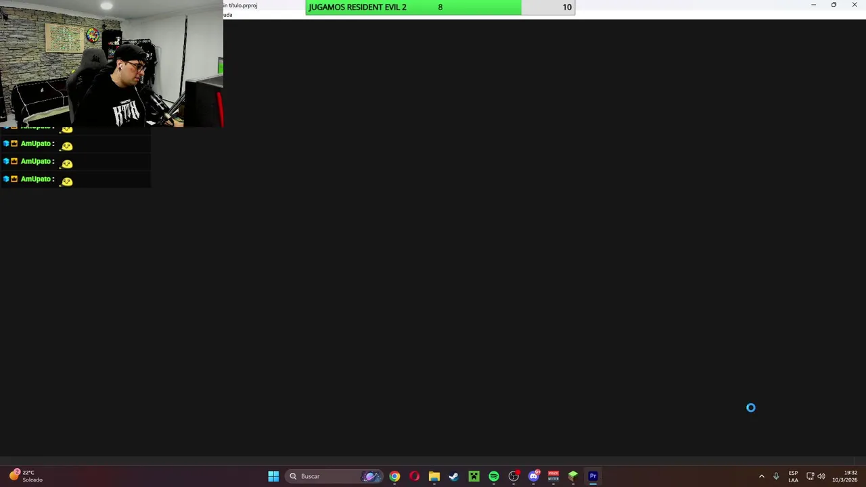This screenshot has width=866, height=487.
Task: Click the JUGAMOS RESIDENT EVIL 2 goal bar
Action: [440, 7]
